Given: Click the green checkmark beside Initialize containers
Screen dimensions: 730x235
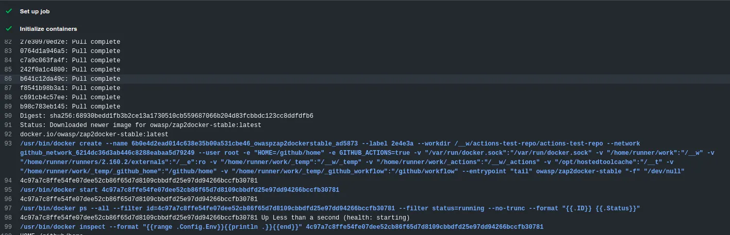Looking at the screenshot, I should [x=9, y=29].
